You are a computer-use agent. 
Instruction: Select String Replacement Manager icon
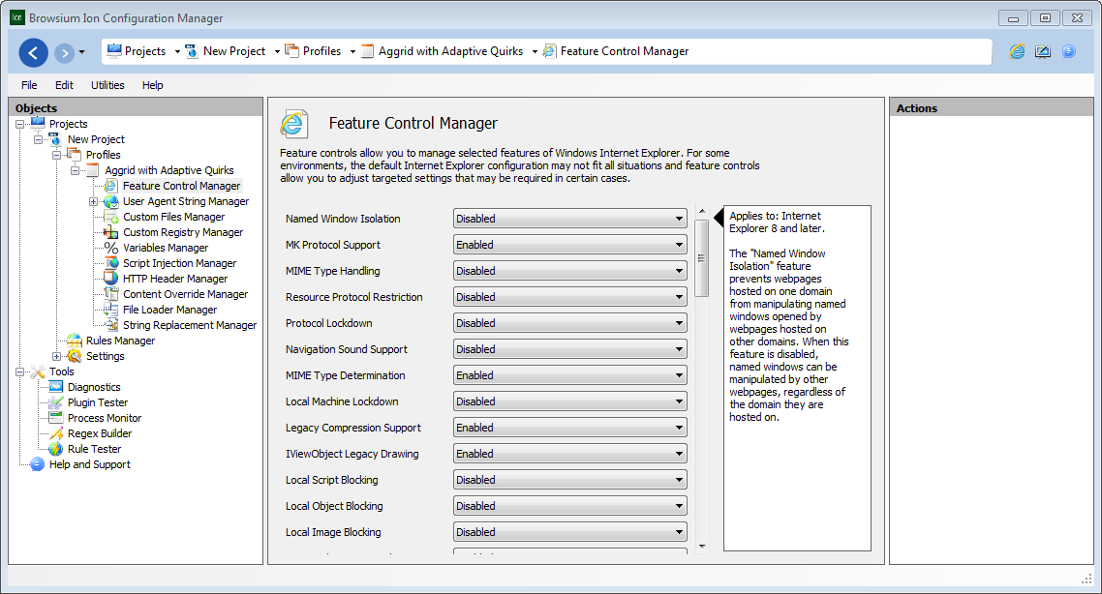click(x=111, y=325)
